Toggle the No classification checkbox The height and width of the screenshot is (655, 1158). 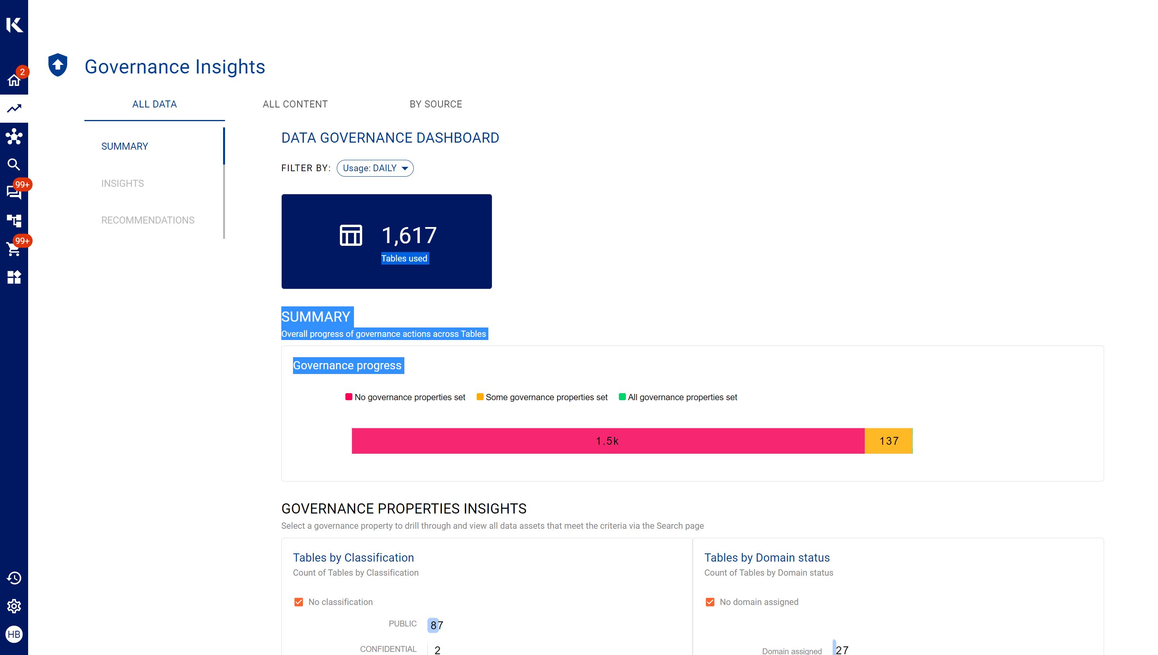click(298, 602)
